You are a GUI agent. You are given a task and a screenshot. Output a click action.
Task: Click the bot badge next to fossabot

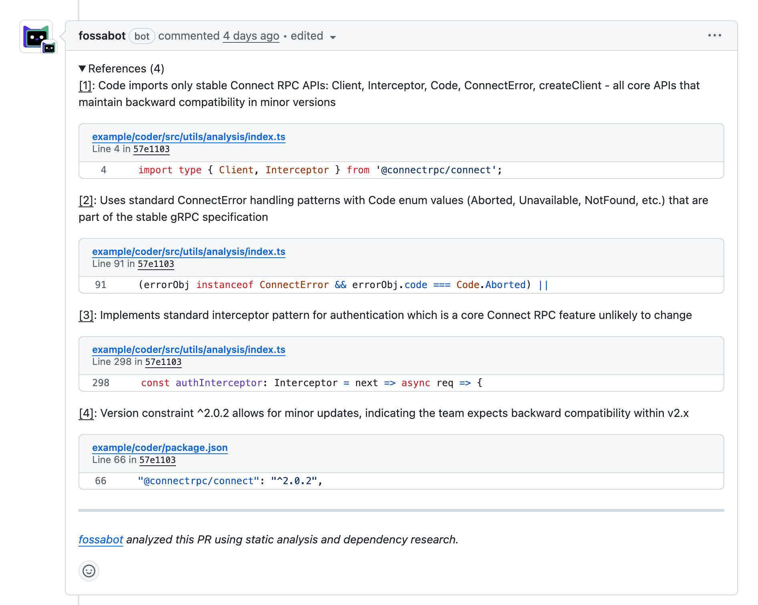pyautogui.click(x=142, y=36)
